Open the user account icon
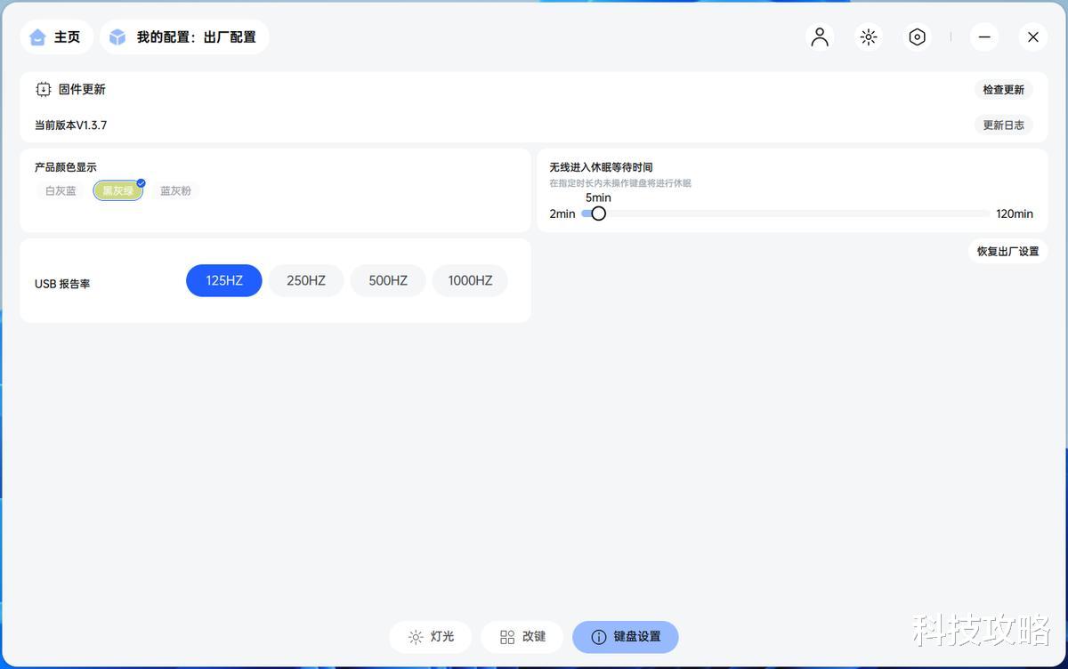Screen dimensions: 1068x669 point(820,37)
